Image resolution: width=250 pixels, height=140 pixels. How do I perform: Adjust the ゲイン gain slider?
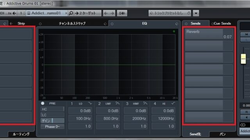coord(52,121)
